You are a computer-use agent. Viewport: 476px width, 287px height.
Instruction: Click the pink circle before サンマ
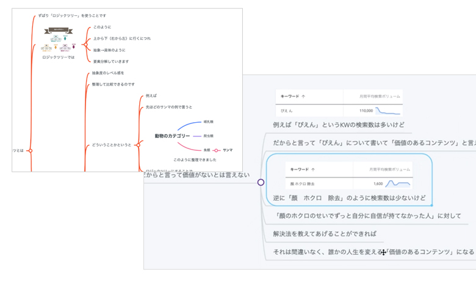click(x=216, y=150)
